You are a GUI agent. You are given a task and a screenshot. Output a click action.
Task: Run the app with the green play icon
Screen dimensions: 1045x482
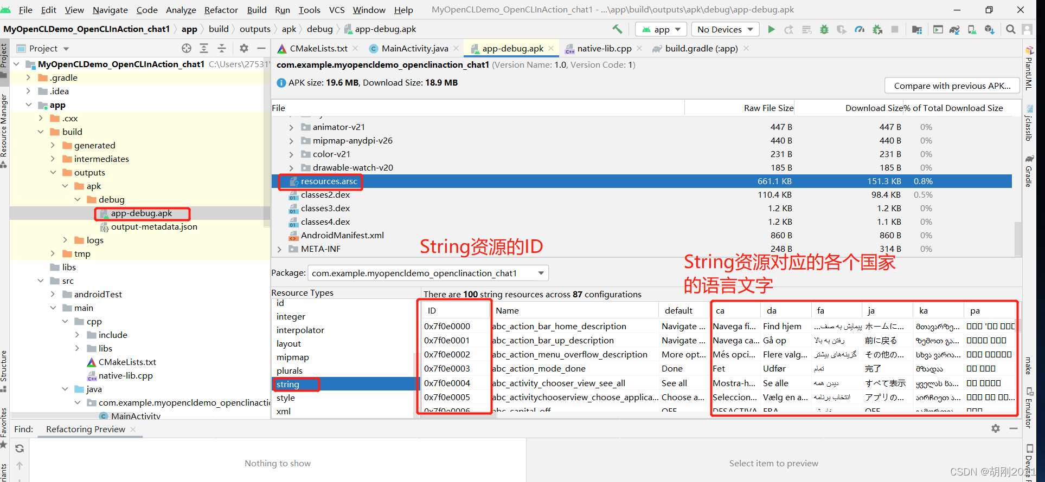click(x=771, y=29)
